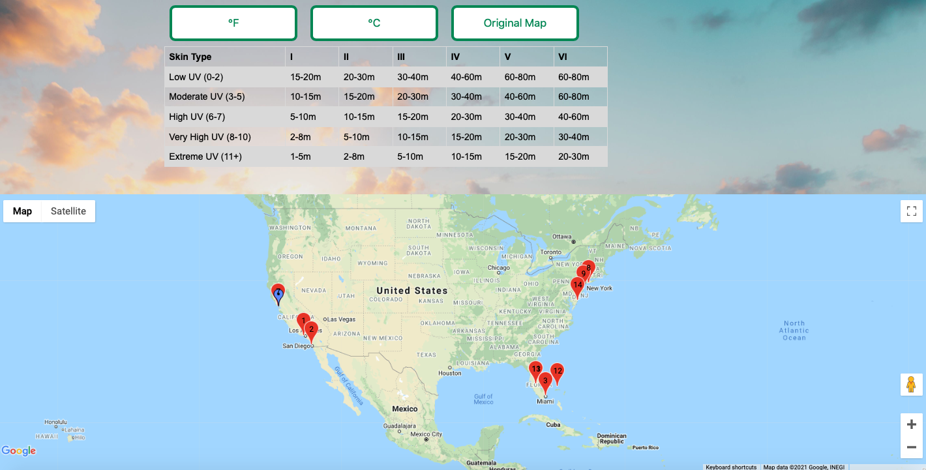Zoom in with the plus button
The width and height of the screenshot is (926, 470).
912,424
